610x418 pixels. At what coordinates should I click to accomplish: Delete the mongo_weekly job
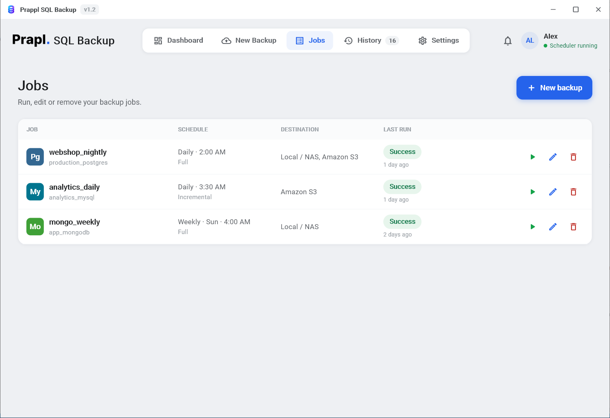click(573, 227)
